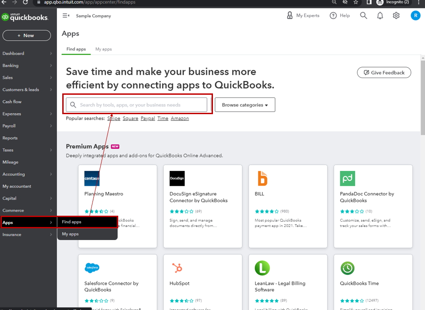
Task: Click the Square popular search link
Action: coord(130,118)
